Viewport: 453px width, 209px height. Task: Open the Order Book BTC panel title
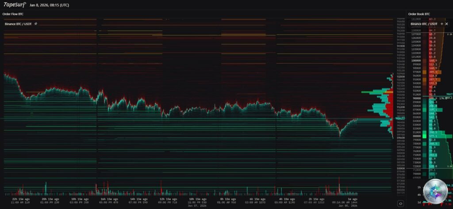coord(418,14)
